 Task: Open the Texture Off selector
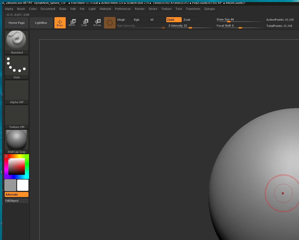(x=17, y=117)
